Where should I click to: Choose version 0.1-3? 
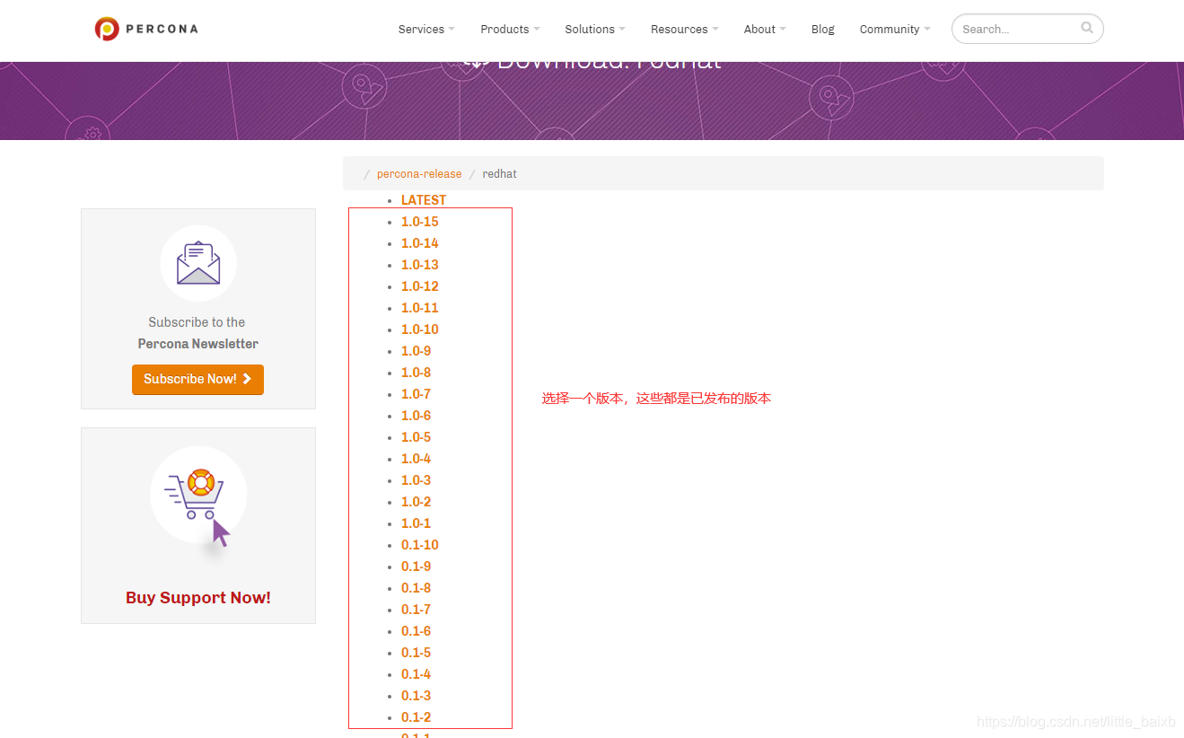(417, 696)
